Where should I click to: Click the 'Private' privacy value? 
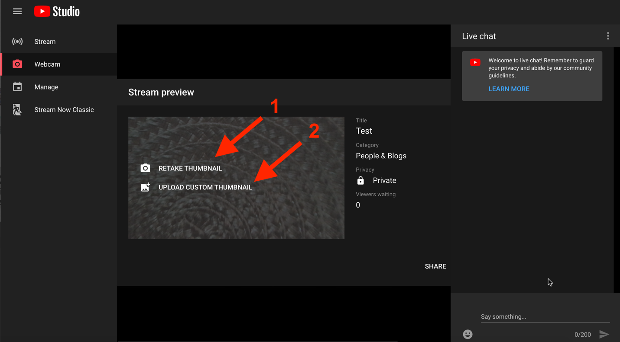385,180
